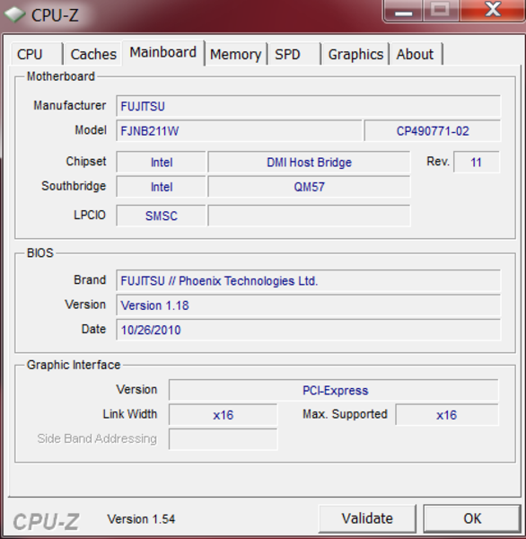Click the empty Side Band Addressing field
Image resolution: width=526 pixels, height=539 pixels.
pyautogui.click(x=223, y=439)
